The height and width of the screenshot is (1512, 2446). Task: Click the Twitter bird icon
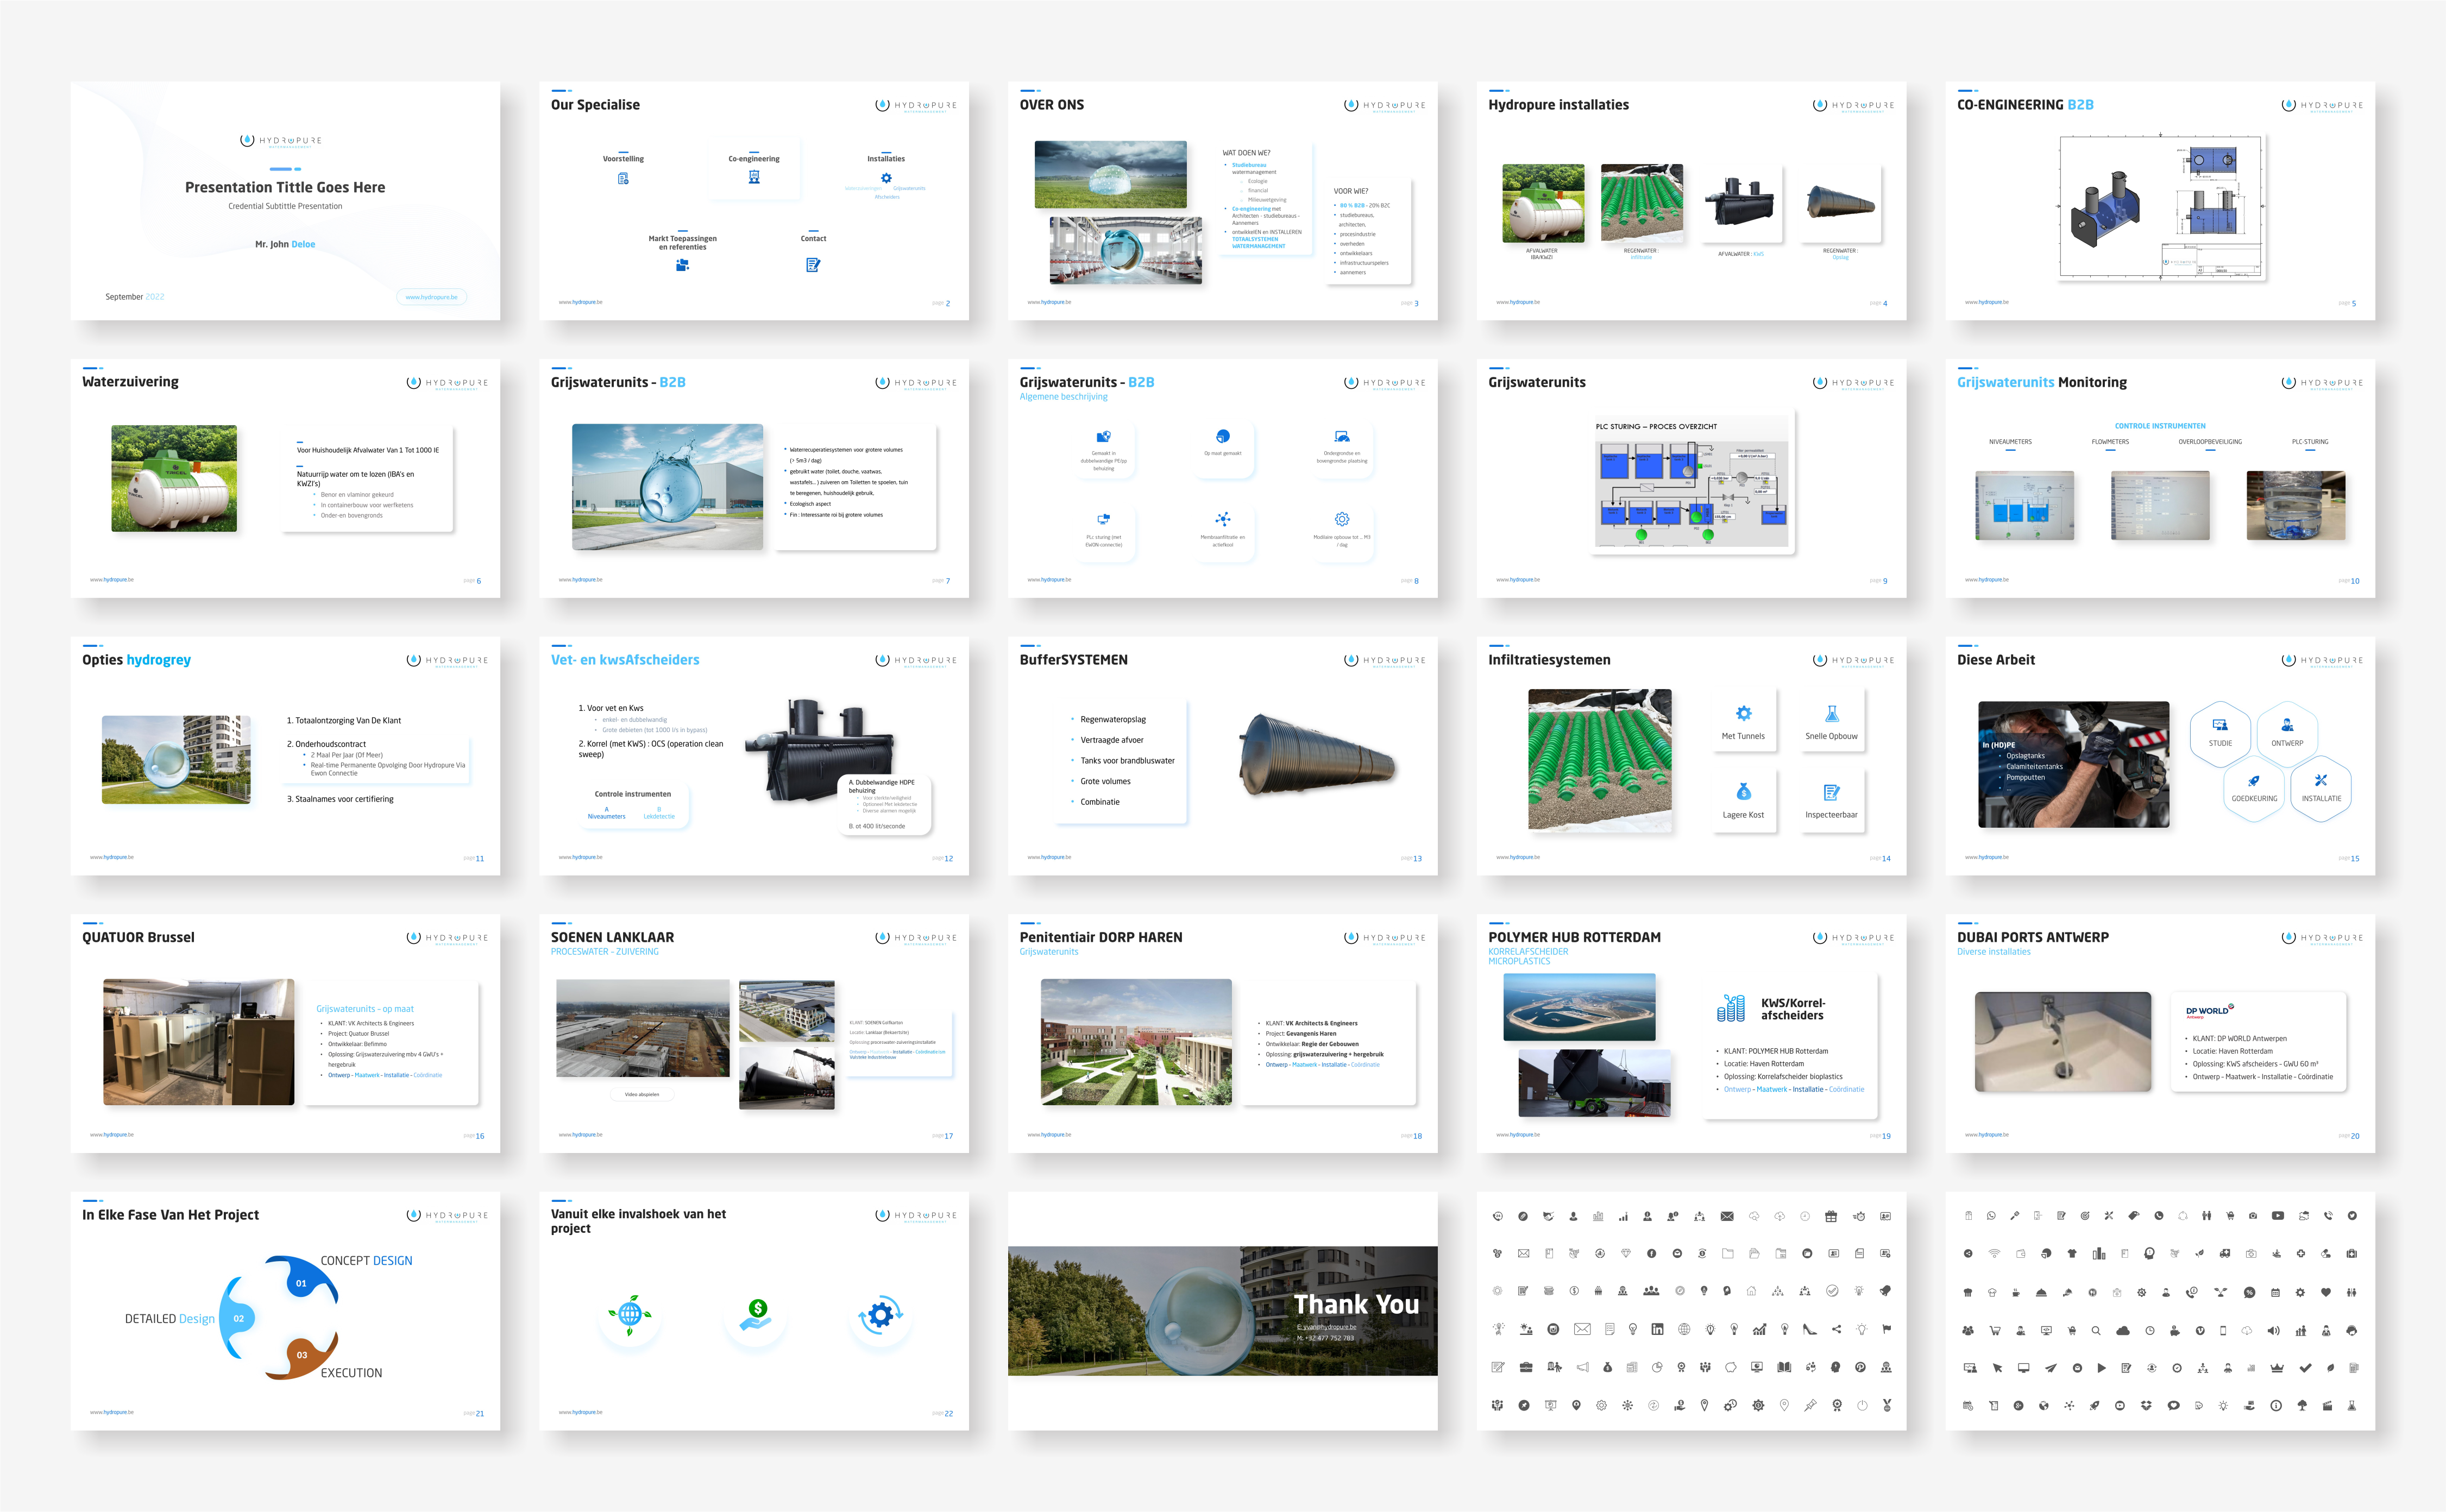pyautogui.click(x=2353, y=1215)
